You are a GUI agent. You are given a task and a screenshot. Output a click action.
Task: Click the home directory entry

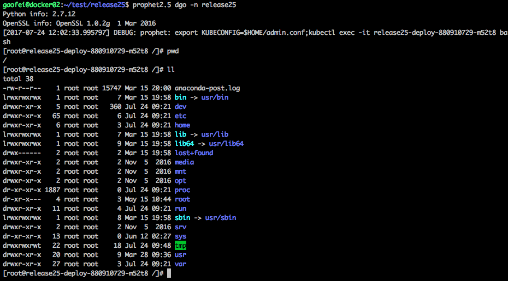pos(182,125)
